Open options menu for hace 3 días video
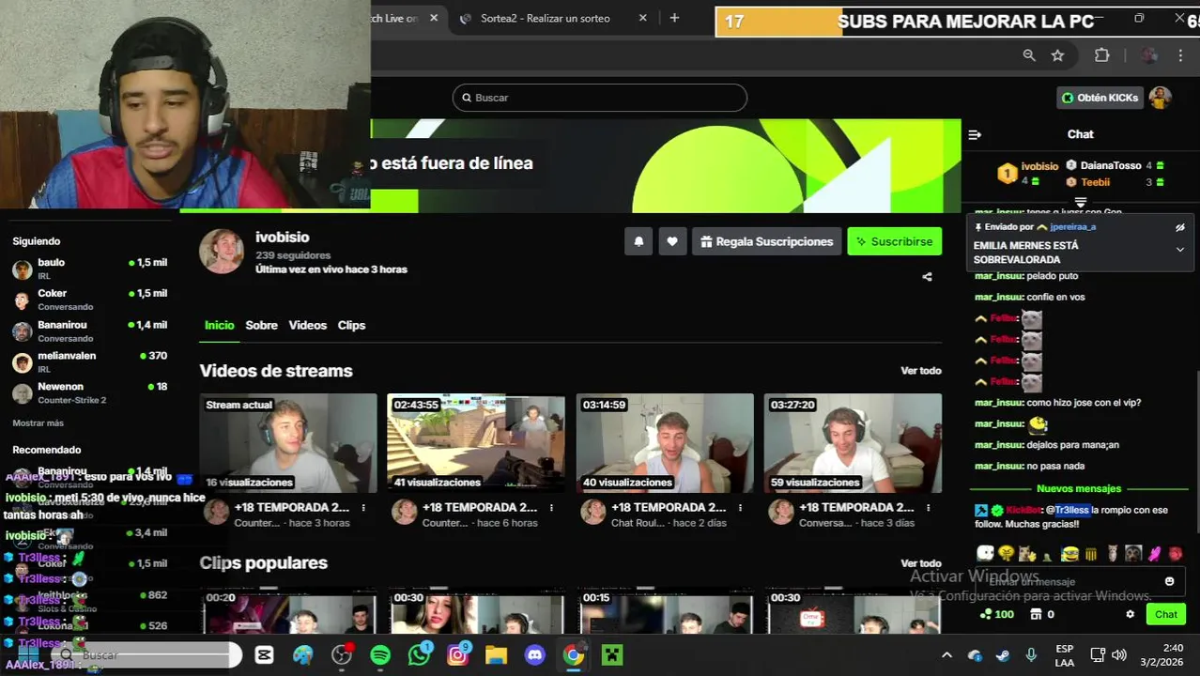The image size is (1200, 676). (928, 508)
